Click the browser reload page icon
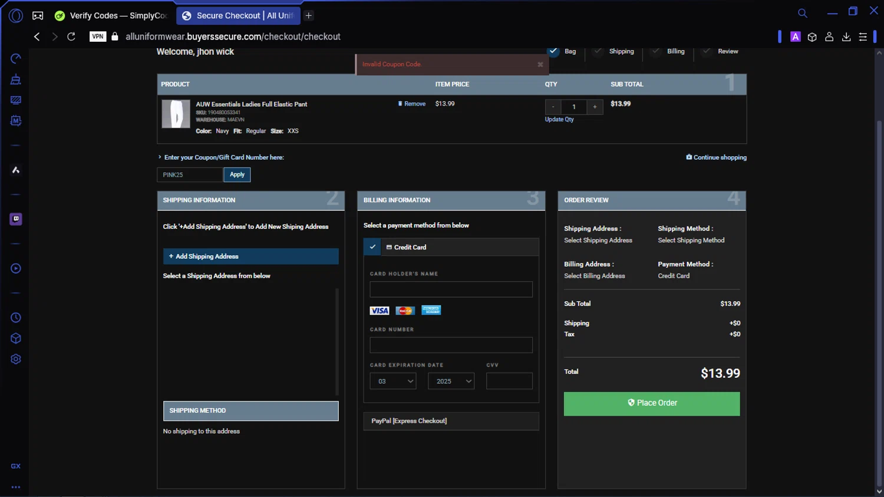 tap(71, 37)
